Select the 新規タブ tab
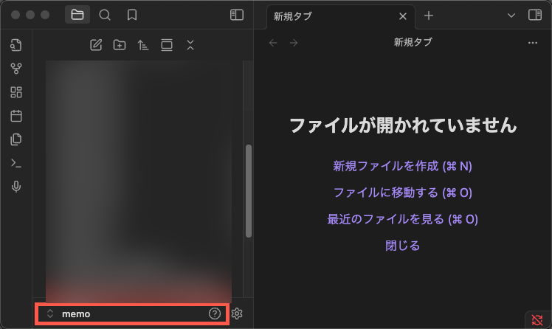This screenshot has height=329, width=552. click(341, 17)
